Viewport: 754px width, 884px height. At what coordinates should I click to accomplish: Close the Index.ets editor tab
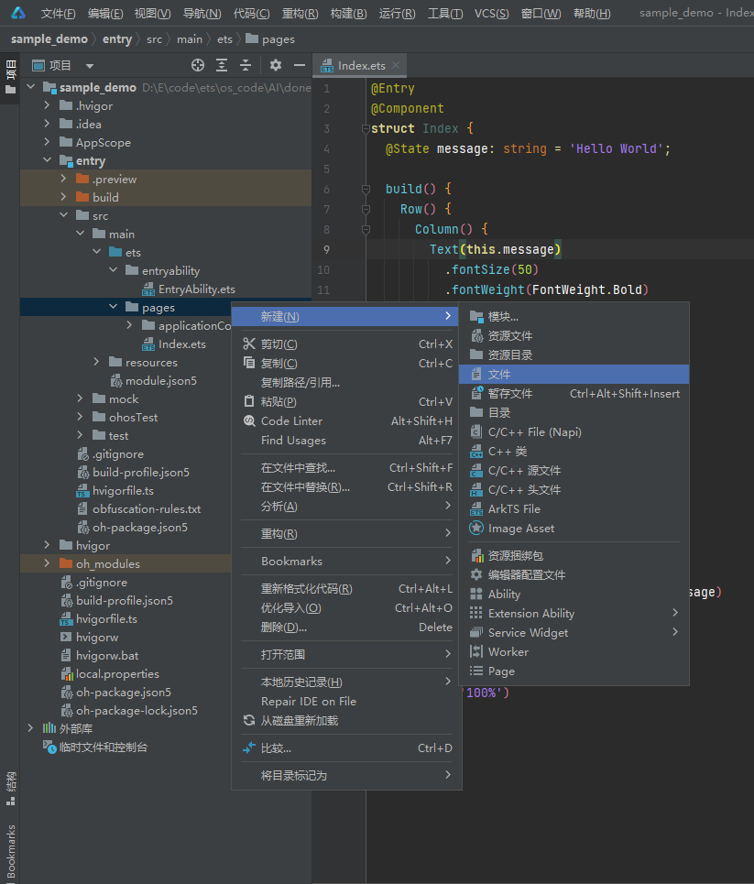pyautogui.click(x=396, y=65)
